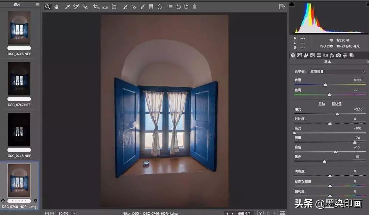
Task: Open the 胶片 filmstrip panel menu
Action: (x=38, y=4)
